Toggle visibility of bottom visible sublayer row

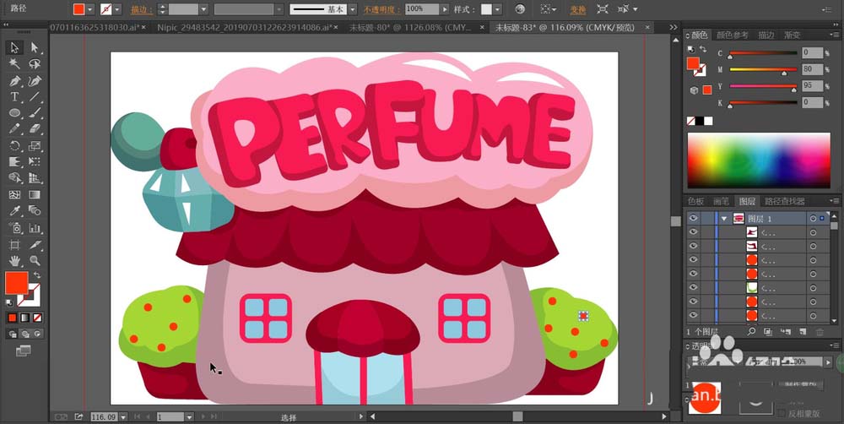tap(693, 315)
